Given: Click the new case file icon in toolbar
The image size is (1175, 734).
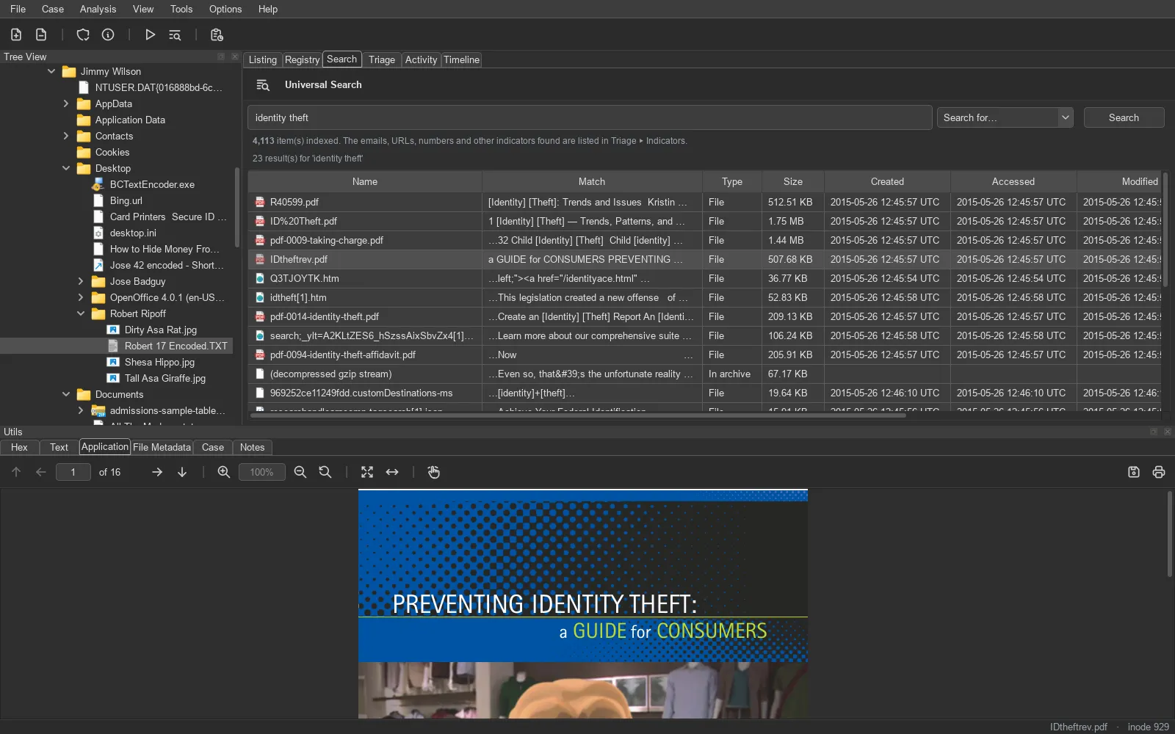Looking at the screenshot, I should pos(16,34).
